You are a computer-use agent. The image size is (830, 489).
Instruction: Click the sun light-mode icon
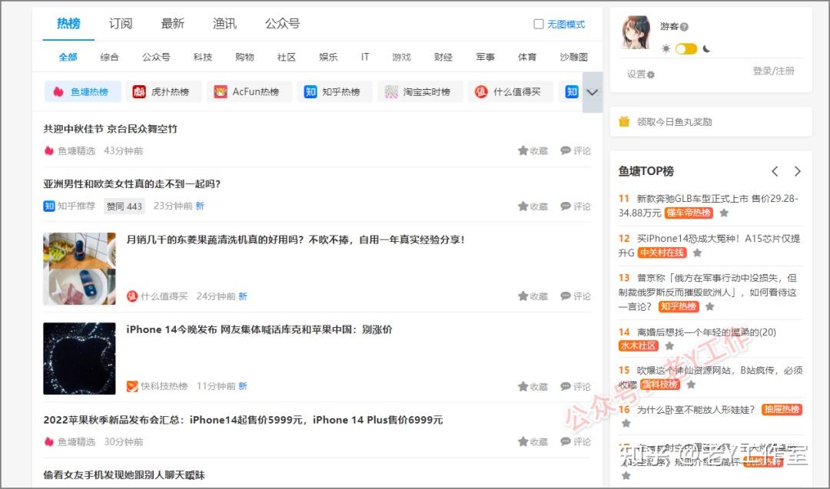(666, 48)
